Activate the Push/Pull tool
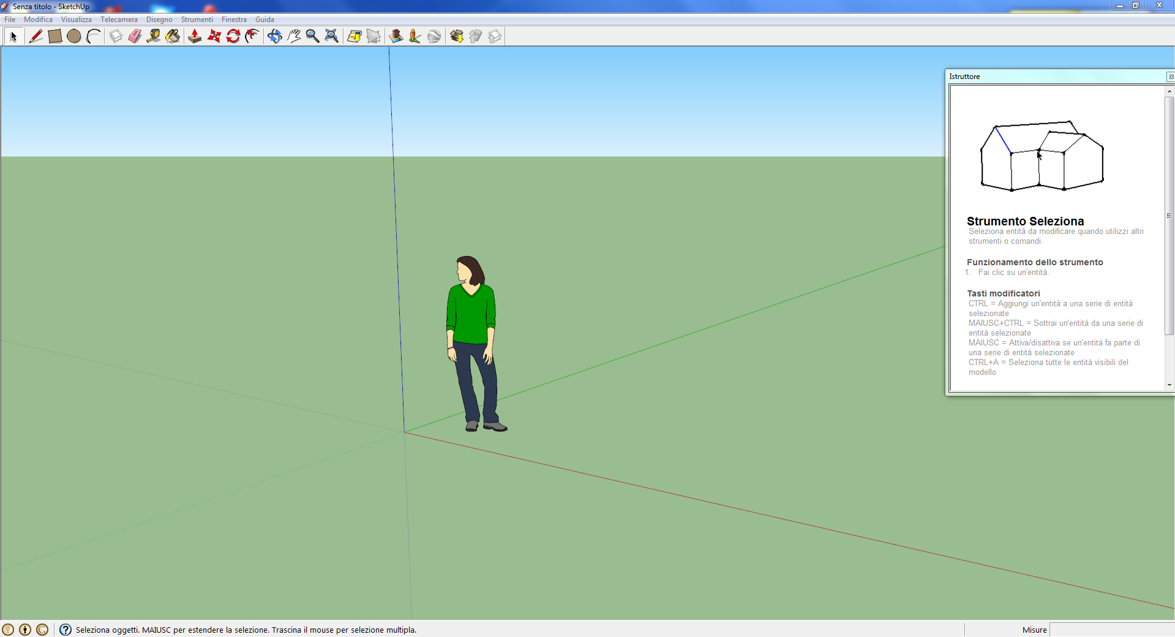 click(x=195, y=36)
